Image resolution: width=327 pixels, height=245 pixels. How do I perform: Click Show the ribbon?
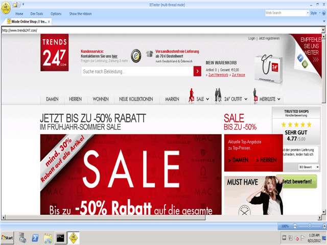pos(80,14)
